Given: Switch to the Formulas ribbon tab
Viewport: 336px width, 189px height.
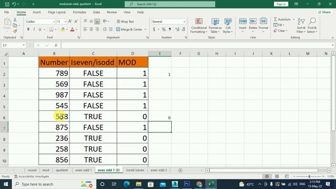Looking at the screenshot, I should [x=79, y=12].
